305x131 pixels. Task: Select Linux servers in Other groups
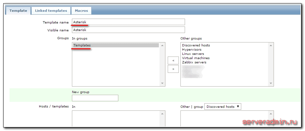click(x=193, y=54)
